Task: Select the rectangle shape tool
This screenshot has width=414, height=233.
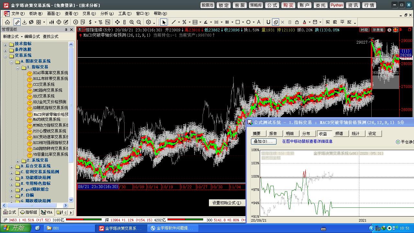Action: tap(238, 22)
